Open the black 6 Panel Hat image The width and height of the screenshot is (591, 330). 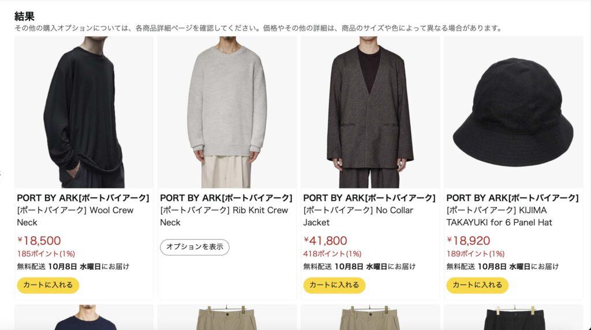(513, 112)
